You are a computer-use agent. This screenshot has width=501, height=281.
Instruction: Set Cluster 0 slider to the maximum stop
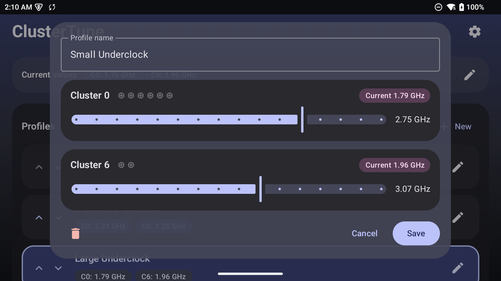[x=381, y=120]
